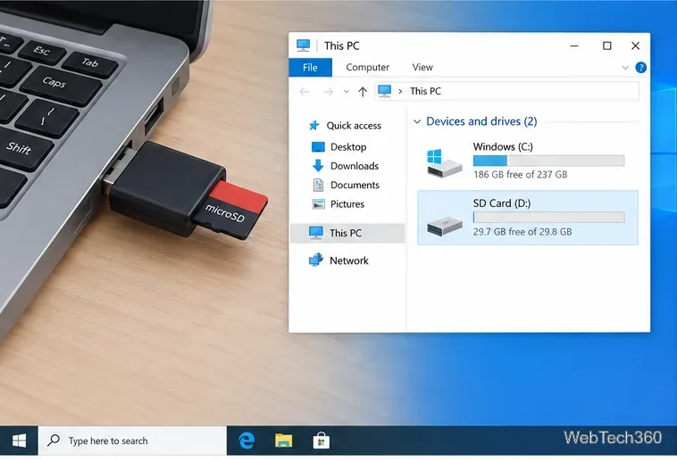Open the Windows Start menu
The width and height of the screenshot is (677, 461).
19,440
